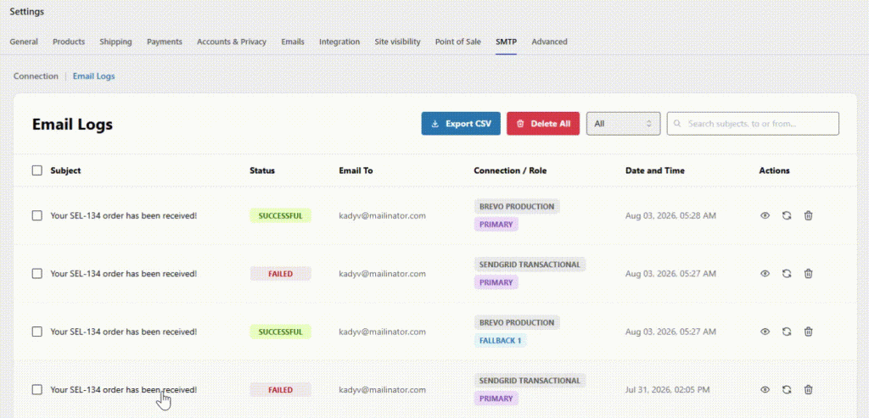View the Jul 31 email log
The height and width of the screenshot is (418, 869).
[x=765, y=390]
